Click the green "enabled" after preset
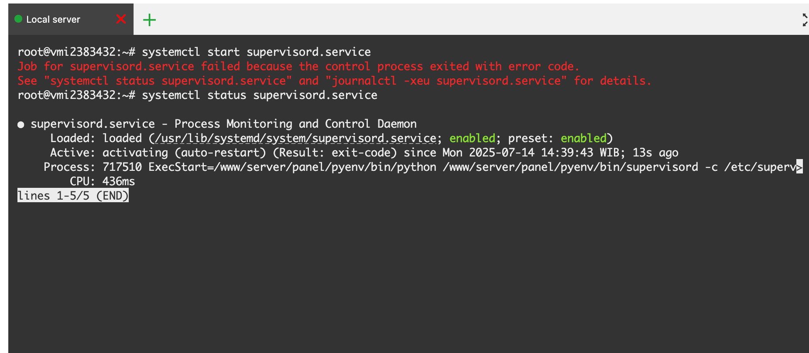Viewport: 809px width, 353px height. 583,138
